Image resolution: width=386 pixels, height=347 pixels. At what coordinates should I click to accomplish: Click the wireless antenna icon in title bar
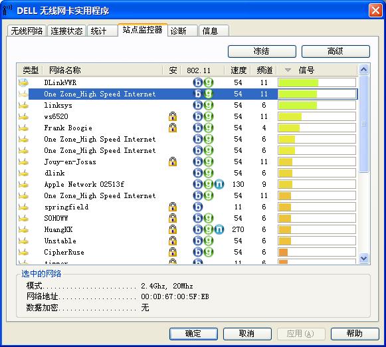7,11
